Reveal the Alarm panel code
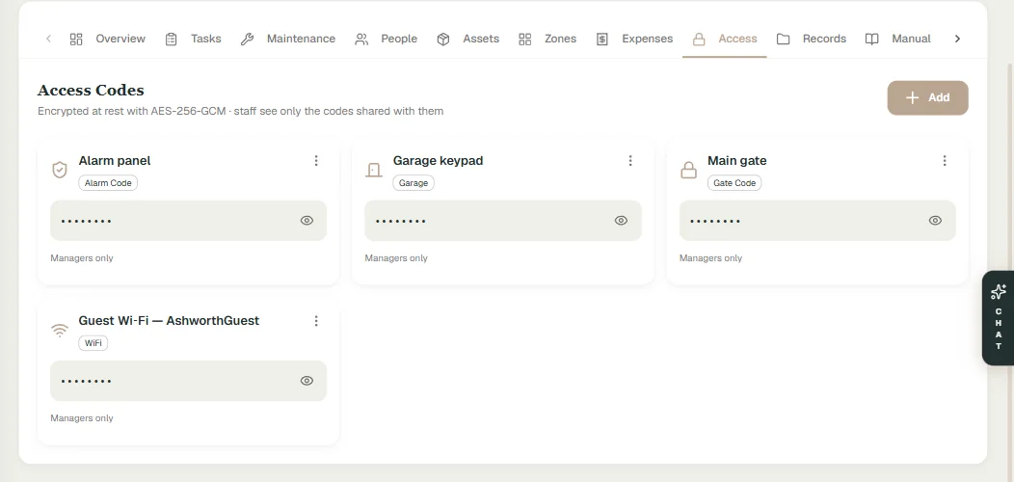 click(x=307, y=221)
